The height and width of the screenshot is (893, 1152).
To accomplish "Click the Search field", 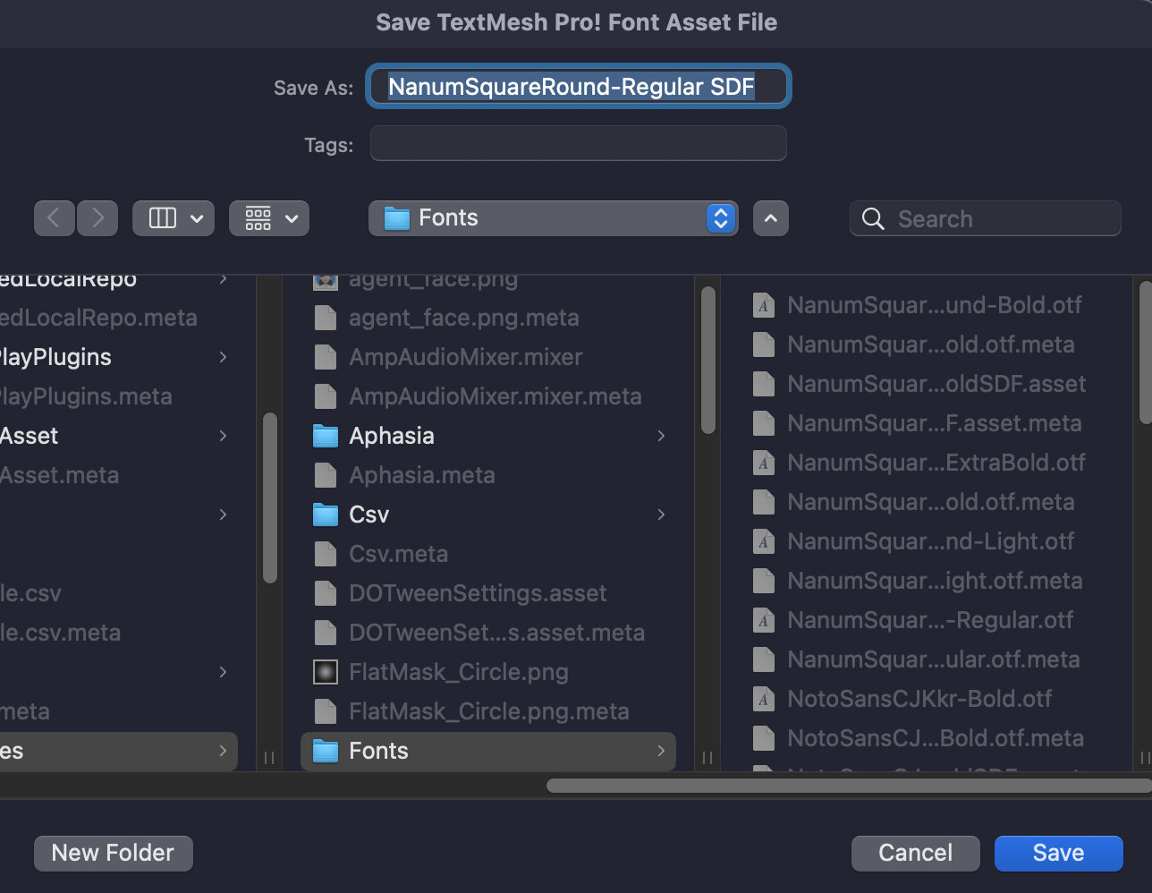I will click(x=985, y=218).
